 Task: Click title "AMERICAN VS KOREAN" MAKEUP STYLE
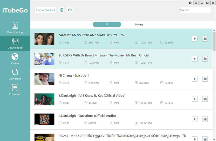click(92, 35)
